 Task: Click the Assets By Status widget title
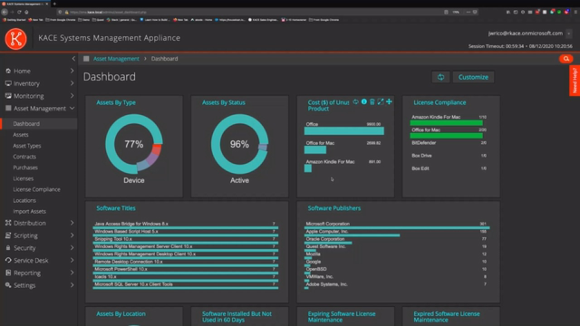click(x=224, y=102)
